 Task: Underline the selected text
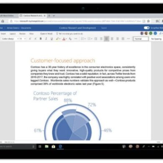[x=51, y=39]
